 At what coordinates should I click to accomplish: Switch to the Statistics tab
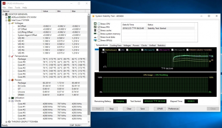coord(161,45)
